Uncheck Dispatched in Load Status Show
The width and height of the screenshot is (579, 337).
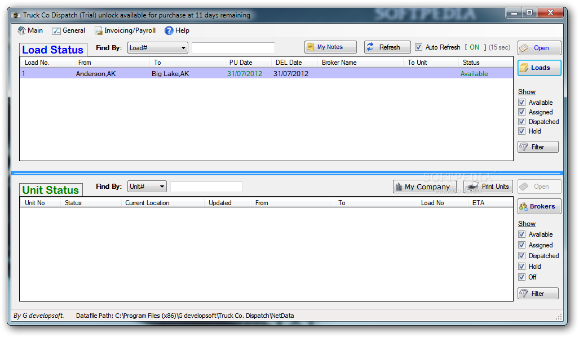pyautogui.click(x=521, y=122)
